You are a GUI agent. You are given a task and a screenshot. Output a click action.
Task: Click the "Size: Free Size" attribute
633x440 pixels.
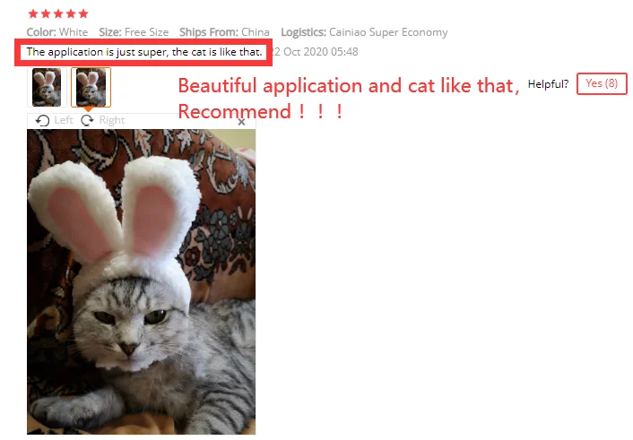tap(134, 32)
